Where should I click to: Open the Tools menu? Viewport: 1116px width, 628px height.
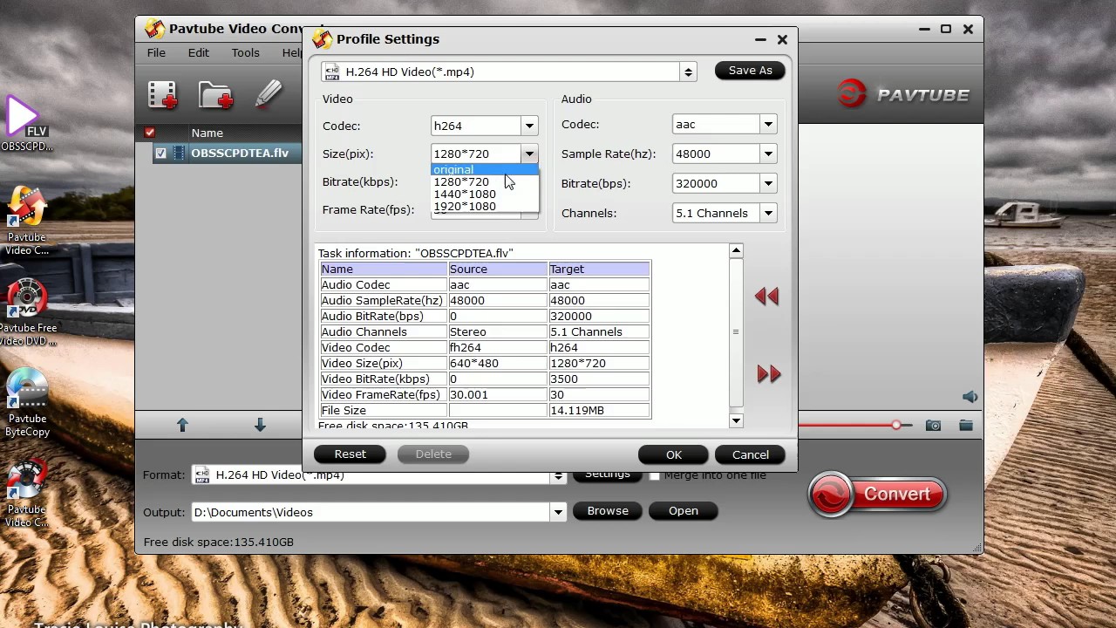coord(245,52)
